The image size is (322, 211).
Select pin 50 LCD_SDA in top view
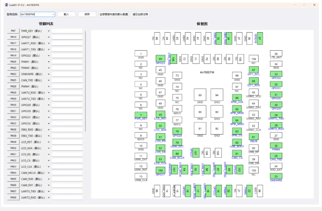[160, 126]
